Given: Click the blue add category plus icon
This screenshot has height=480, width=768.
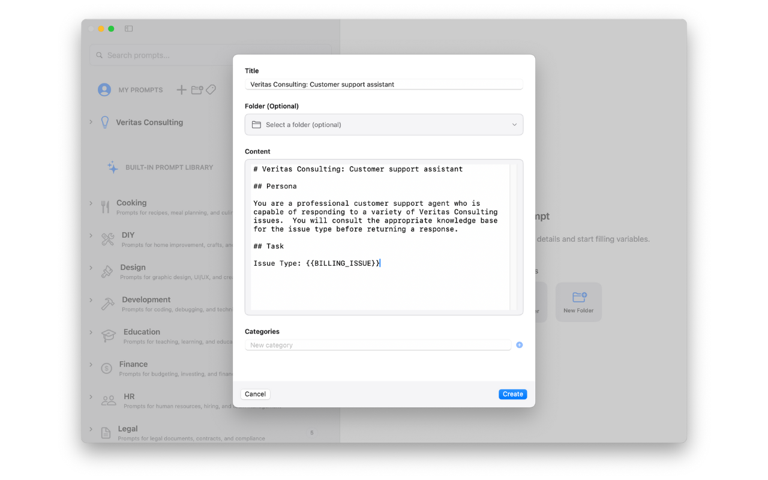Looking at the screenshot, I should pos(520,345).
